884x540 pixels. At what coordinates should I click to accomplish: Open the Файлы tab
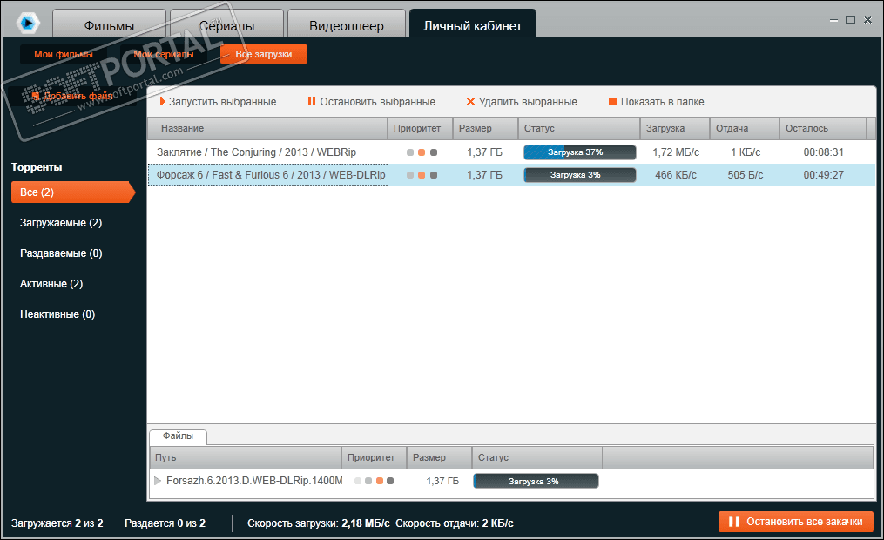(x=179, y=436)
